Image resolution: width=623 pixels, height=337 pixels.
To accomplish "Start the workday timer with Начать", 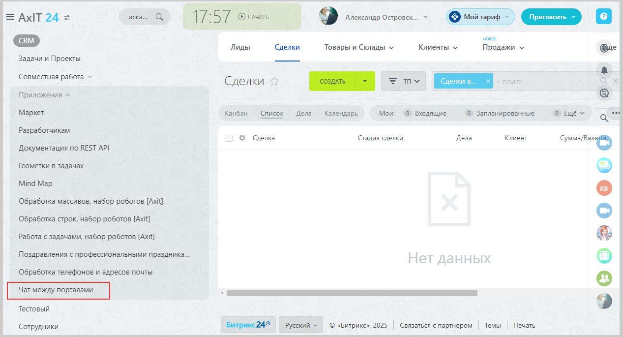I will tap(254, 17).
